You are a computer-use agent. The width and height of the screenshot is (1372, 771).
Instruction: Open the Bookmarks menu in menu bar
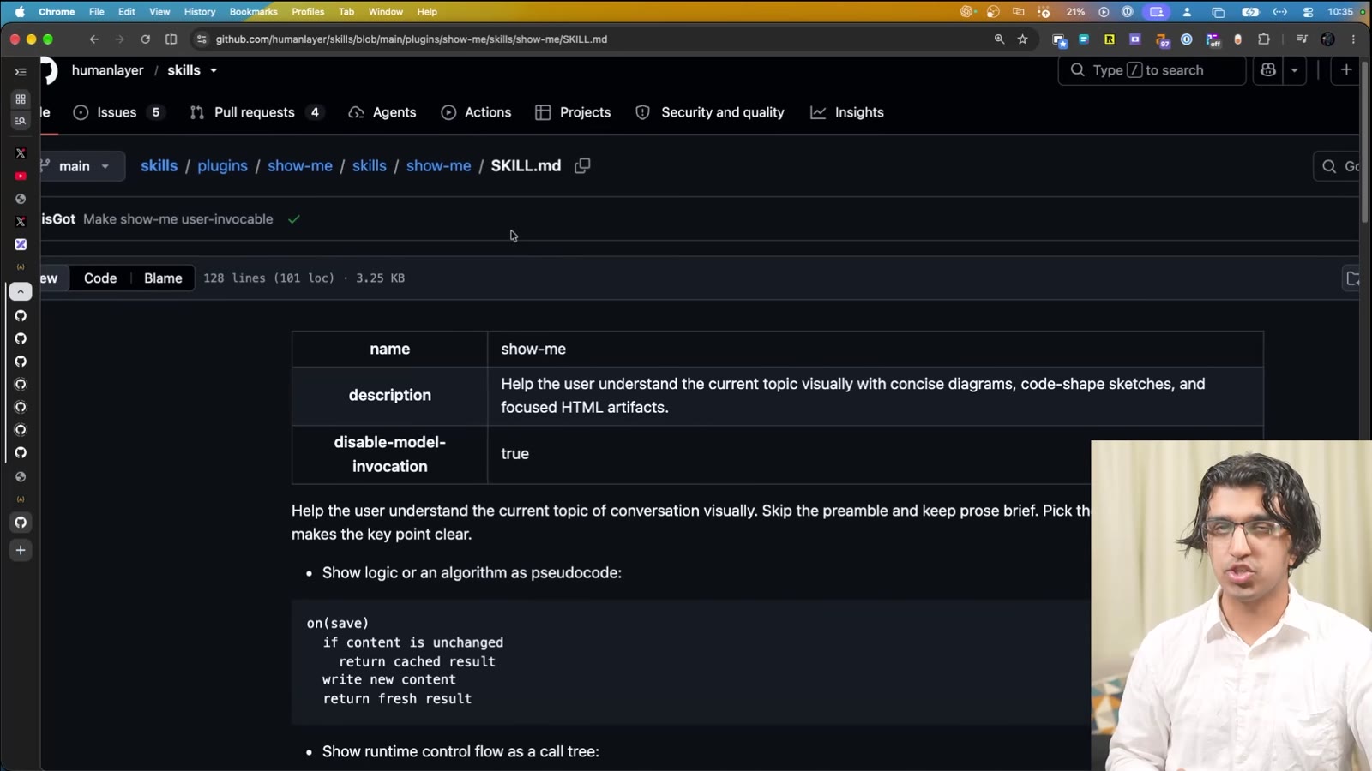coord(253,12)
